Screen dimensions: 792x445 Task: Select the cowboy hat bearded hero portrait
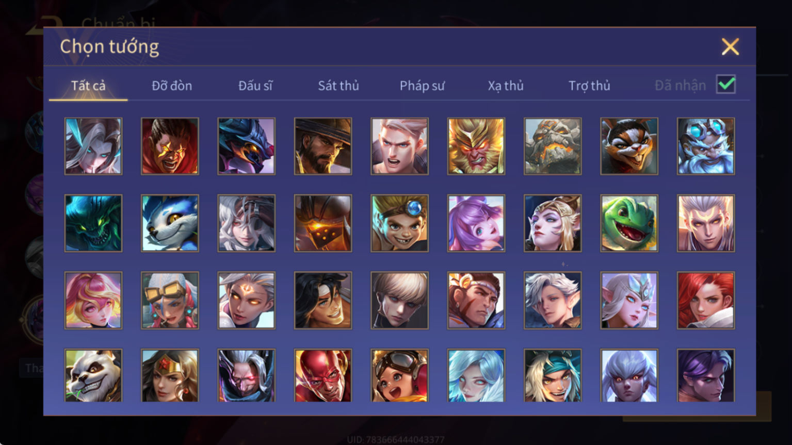[x=323, y=146]
